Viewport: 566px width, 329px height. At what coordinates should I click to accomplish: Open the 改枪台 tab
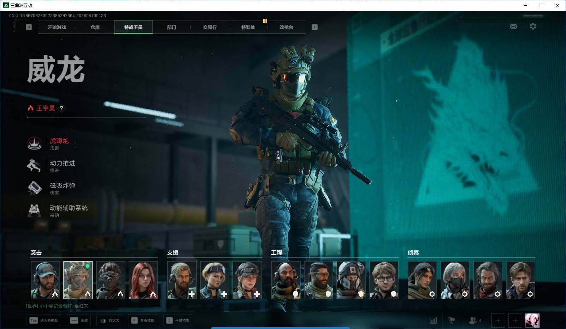tap(286, 27)
